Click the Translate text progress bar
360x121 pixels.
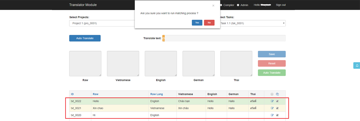[224, 38]
